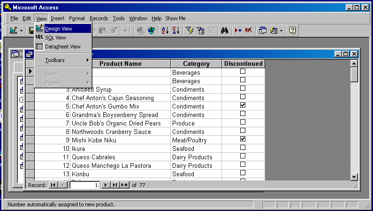The height and width of the screenshot is (211, 373).
Task: Open the View button dropdown arrow
Action: click(x=22, y=31)
